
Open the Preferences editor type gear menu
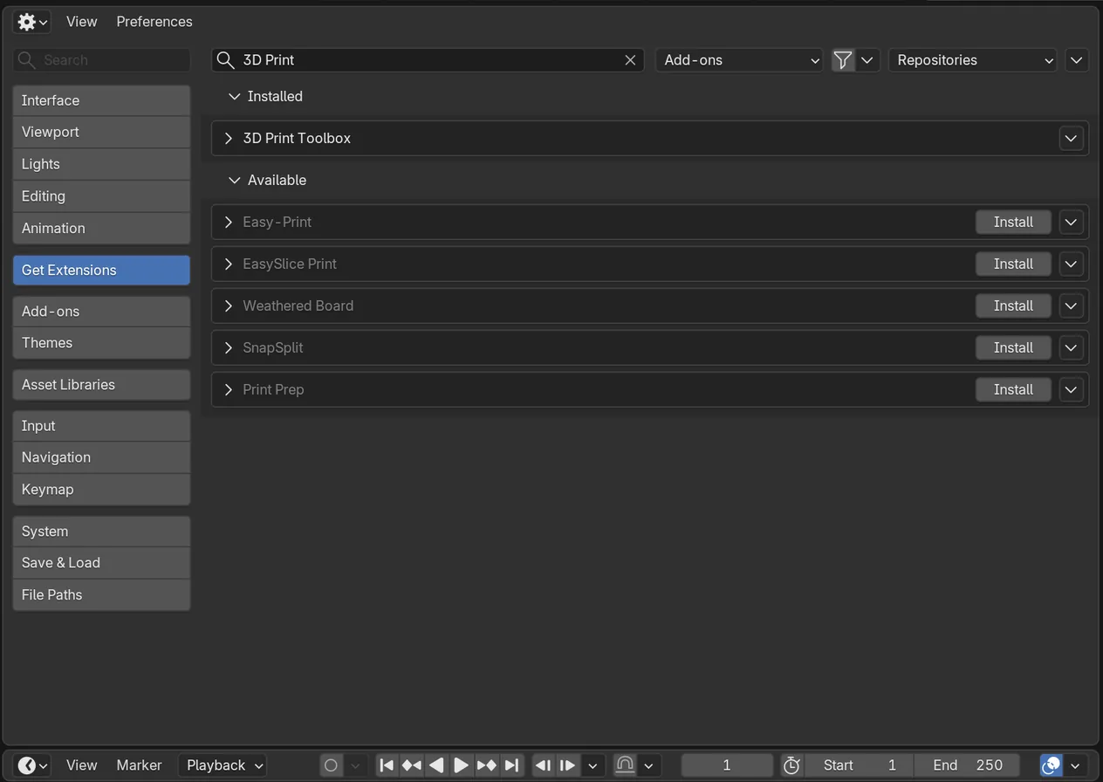(x=31, y=22)
